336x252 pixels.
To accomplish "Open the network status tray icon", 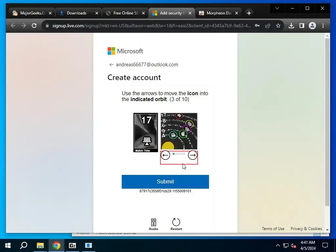I will tap(286, 245).
